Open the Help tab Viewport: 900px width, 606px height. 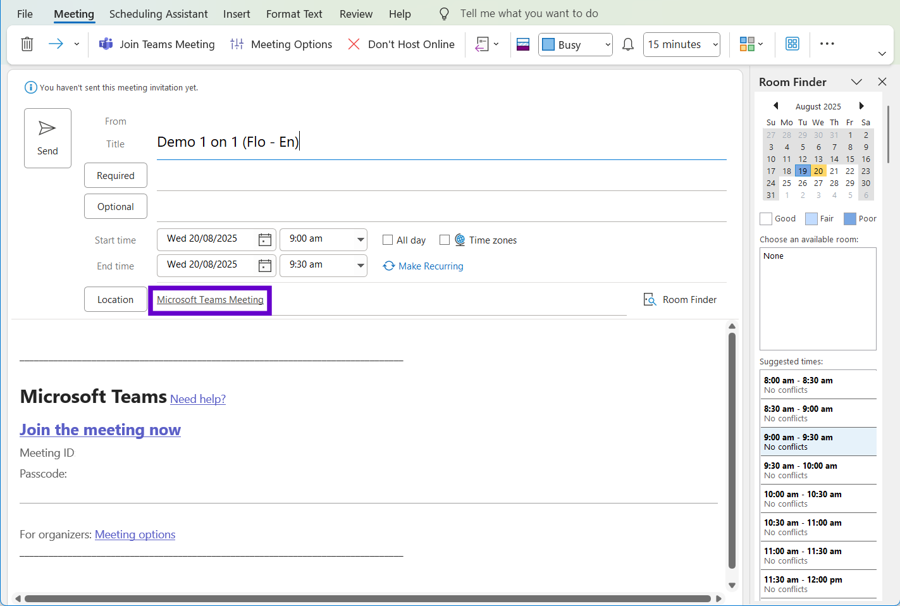[x=400, y=14]
